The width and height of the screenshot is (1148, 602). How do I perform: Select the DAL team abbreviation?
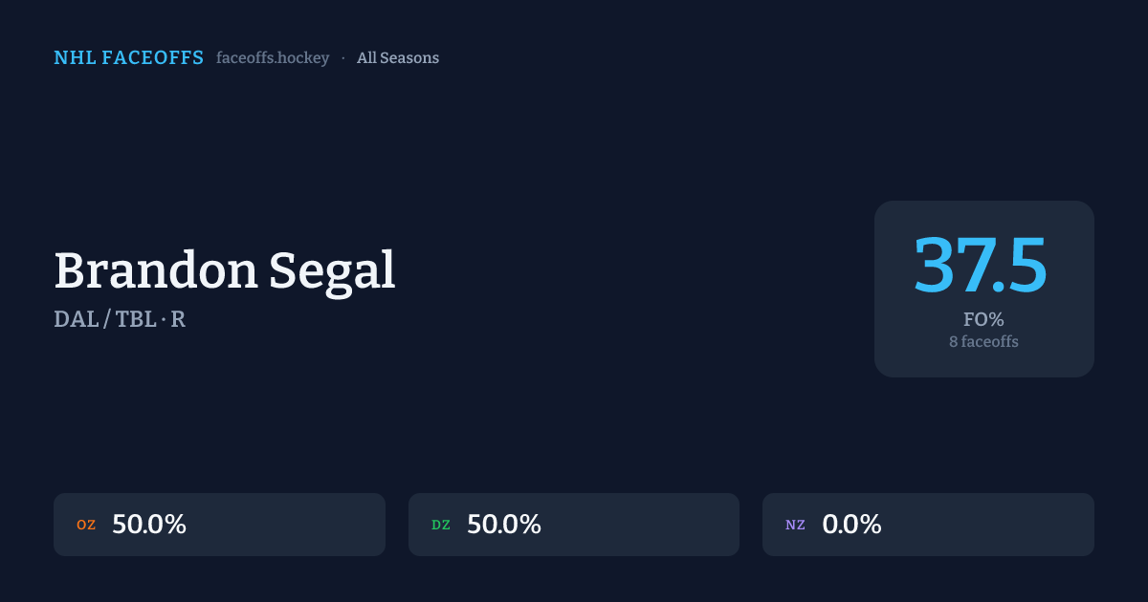coord(76,319)
